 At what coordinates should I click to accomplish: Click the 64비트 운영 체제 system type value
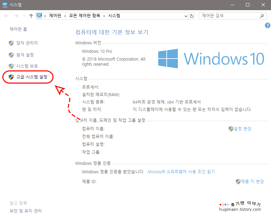tap(167, 102)
